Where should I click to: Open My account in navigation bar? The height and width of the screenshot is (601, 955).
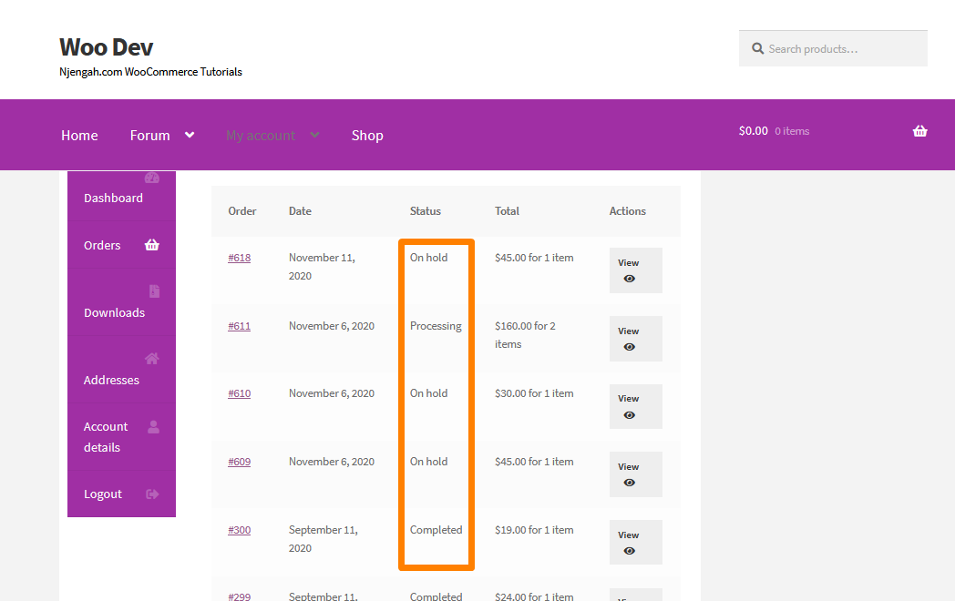pyautogui.click(x=261, y=135)
